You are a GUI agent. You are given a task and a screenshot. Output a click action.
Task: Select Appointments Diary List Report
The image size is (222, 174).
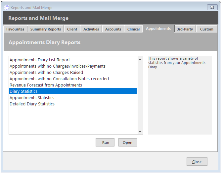click(73, 60)
